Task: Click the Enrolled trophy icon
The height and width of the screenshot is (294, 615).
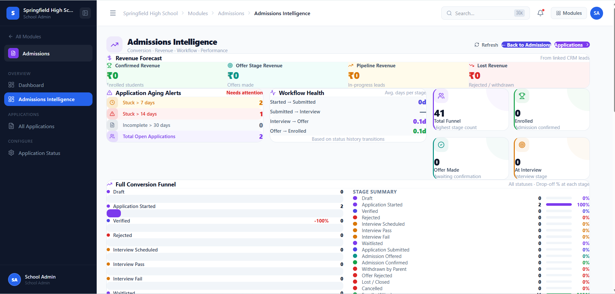Action: 522,96
